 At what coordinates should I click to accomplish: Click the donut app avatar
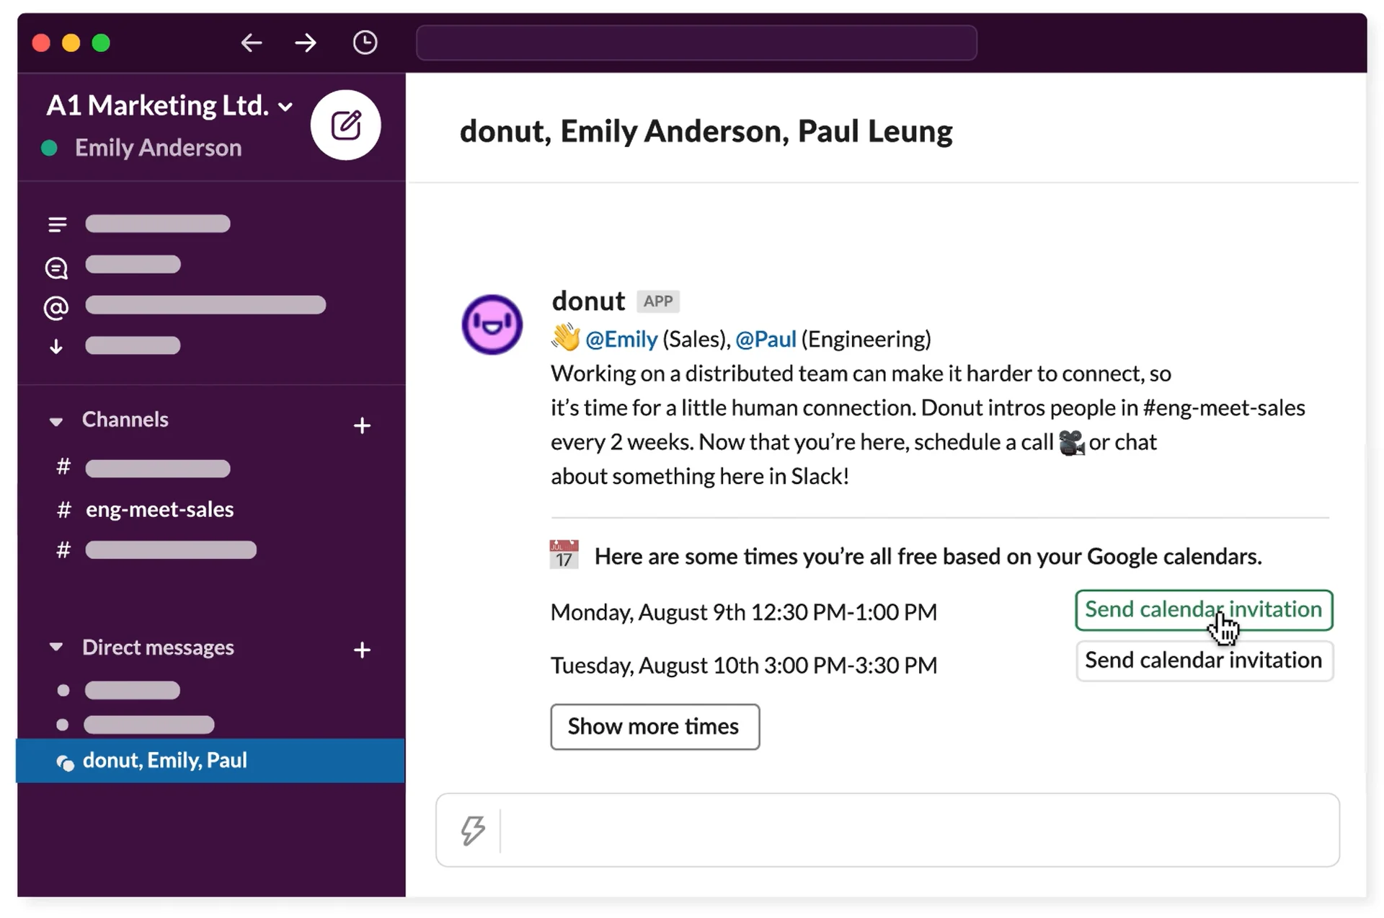click(x=492, y=325)
